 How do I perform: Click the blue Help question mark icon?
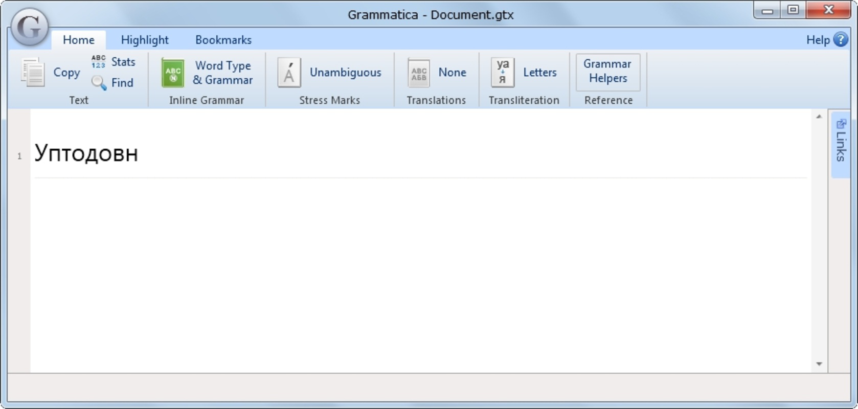coord(841,39)
